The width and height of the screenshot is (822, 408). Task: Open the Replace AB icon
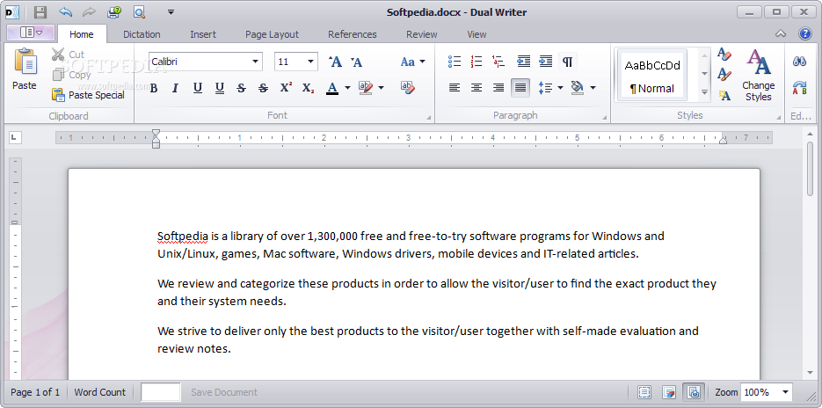tap(799, 88)
